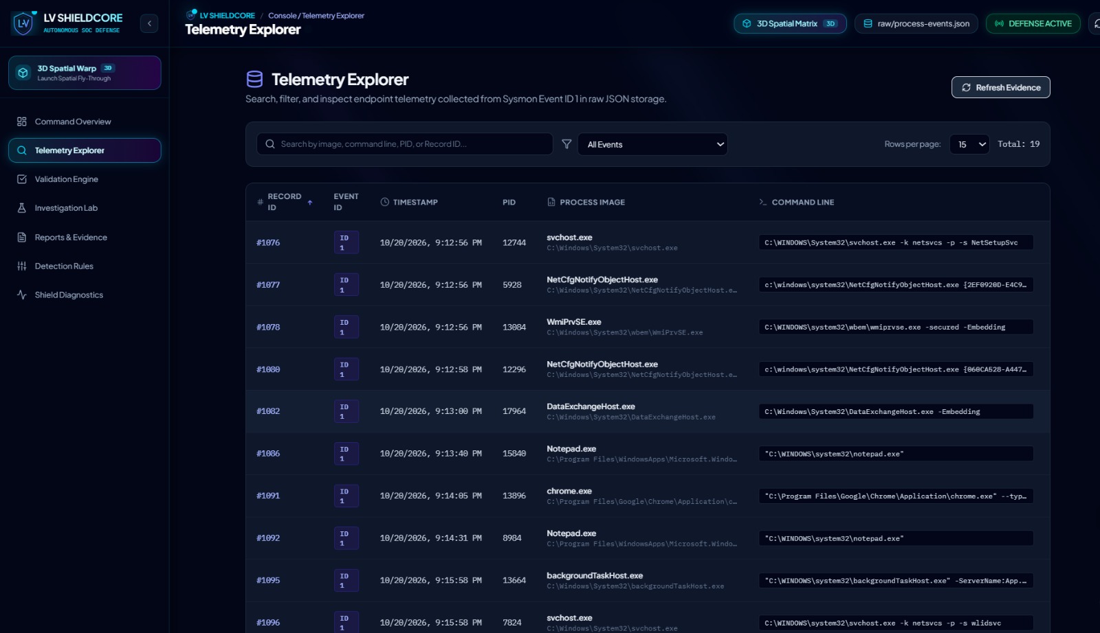This screenshot has width=1100, height=633.
Task: Click Refresh Evidence button
Action: click(x=1000, y=87)
